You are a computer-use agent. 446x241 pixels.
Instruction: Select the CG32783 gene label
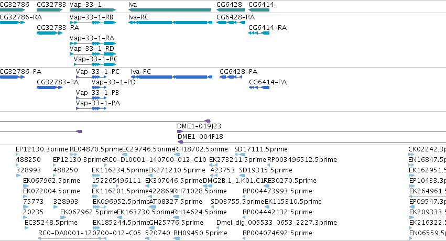pos(51,5)
